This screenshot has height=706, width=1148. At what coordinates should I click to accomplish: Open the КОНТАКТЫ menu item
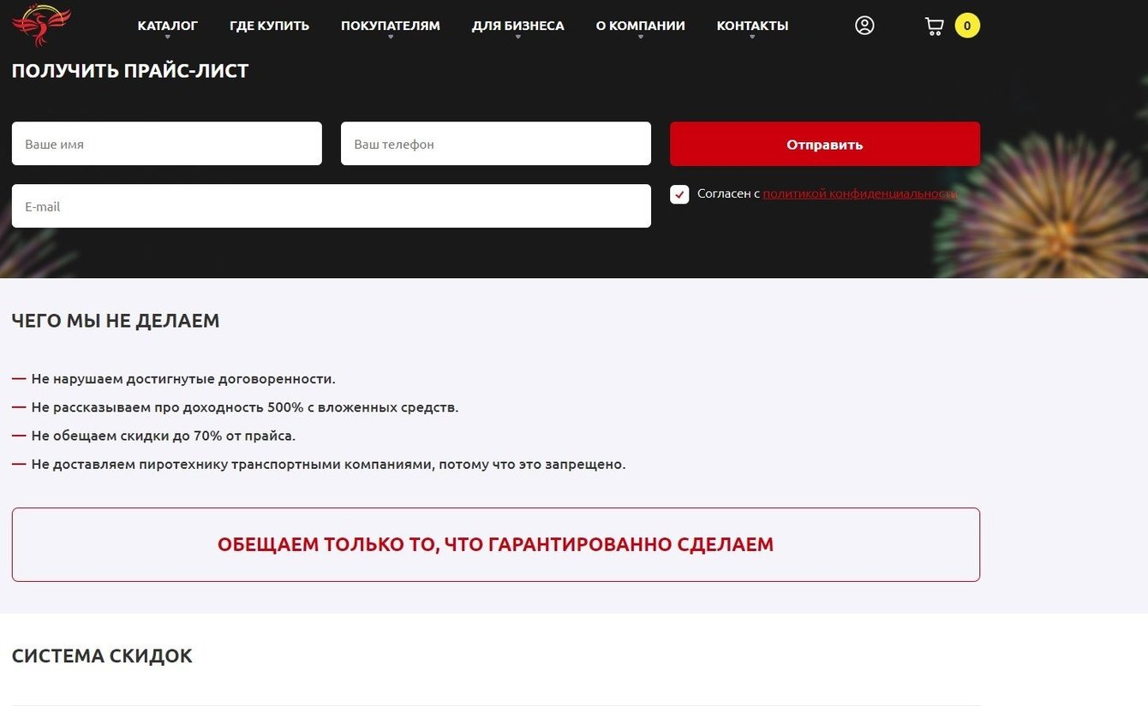[x=753, y=26]
